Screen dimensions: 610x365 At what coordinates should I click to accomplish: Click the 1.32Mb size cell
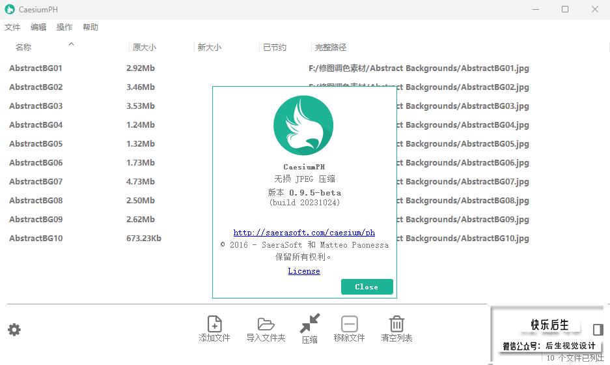coord(141,144)
